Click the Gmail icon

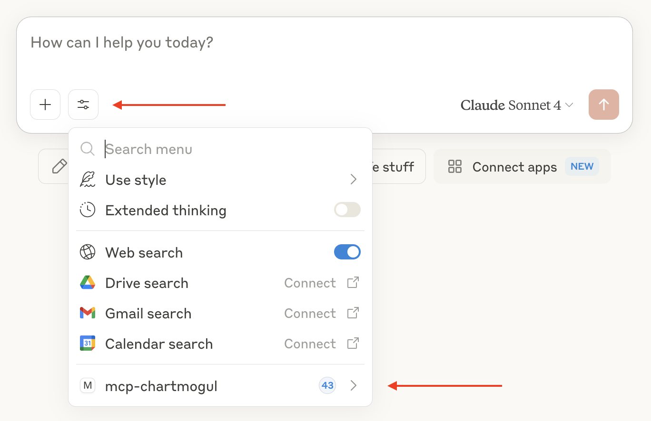(x=88, y=313)
